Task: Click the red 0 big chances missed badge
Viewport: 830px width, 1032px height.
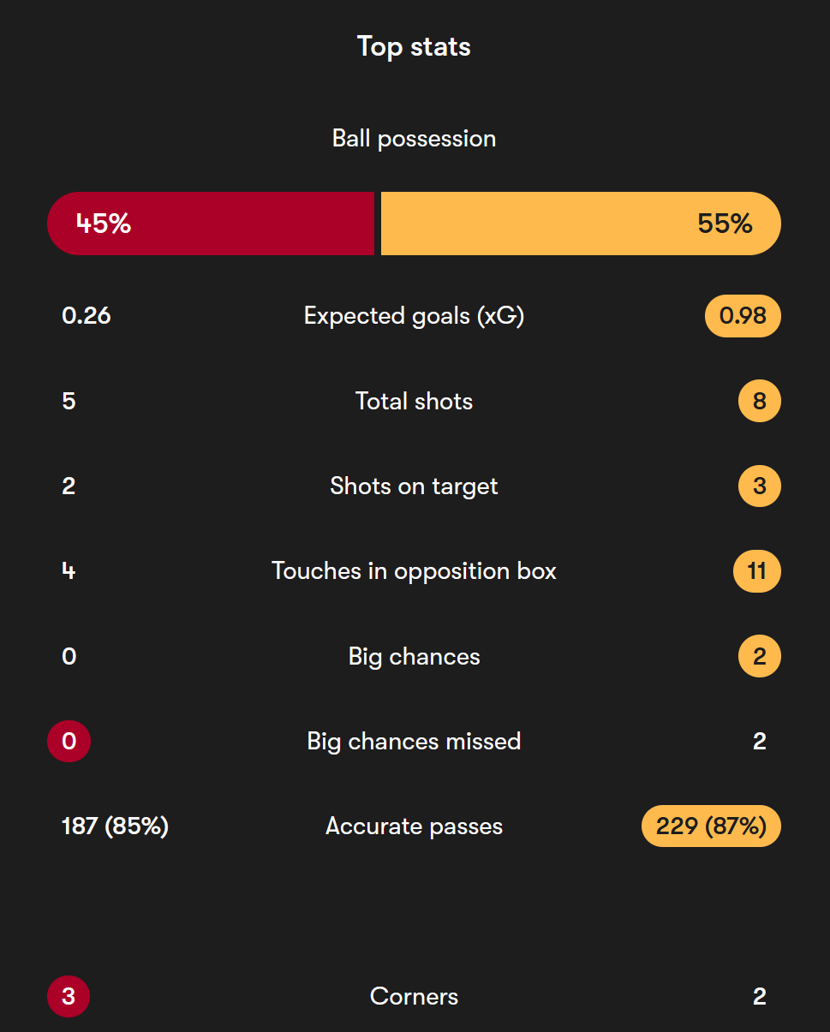Action: click(x=69, y=742)
